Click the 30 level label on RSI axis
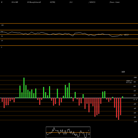The height and width of the screenshot is (138, 138). point(2,41)
